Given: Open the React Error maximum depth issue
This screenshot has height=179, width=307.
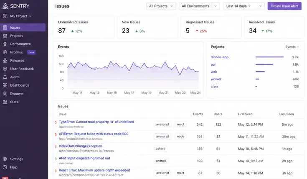Looking at the screenshot, I should [x=94, y=170].
